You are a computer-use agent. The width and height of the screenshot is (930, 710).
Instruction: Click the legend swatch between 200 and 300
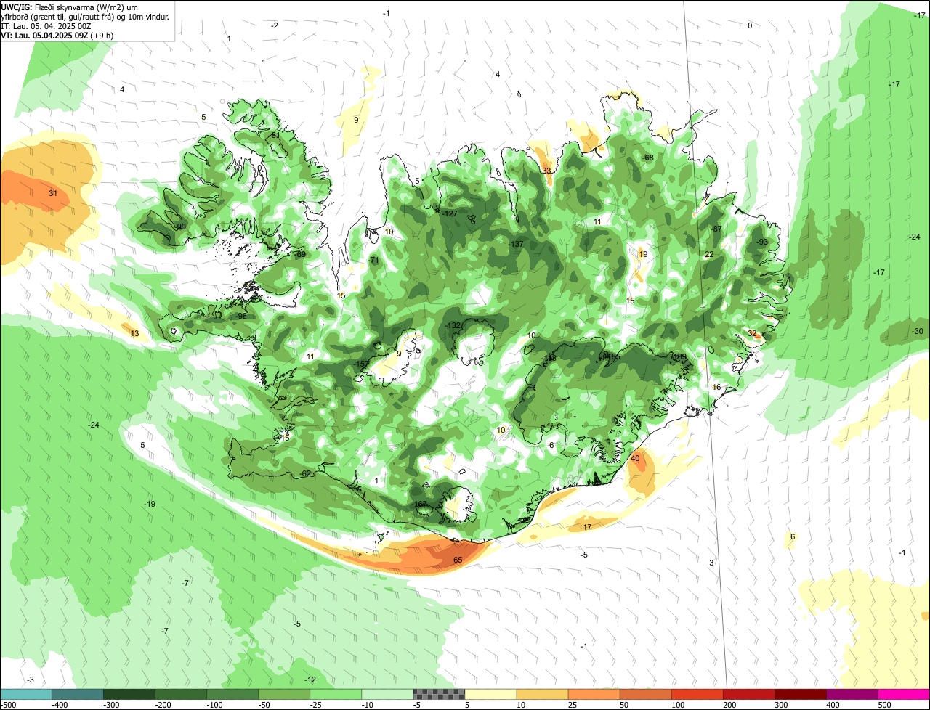pyautogui.click(x=749, y=695)
